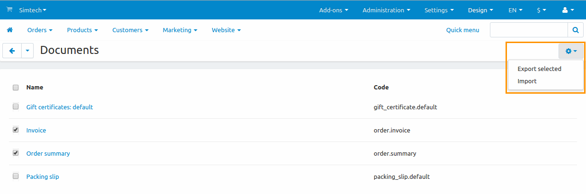The width and height of the screenshot is (586, 194).
Task: Open the Orders menu
Action: (x=40, y=30)
